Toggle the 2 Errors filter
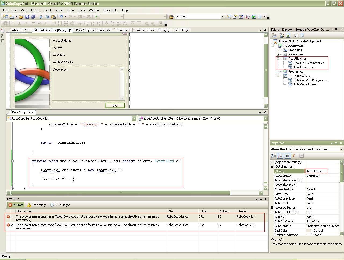 16,205
